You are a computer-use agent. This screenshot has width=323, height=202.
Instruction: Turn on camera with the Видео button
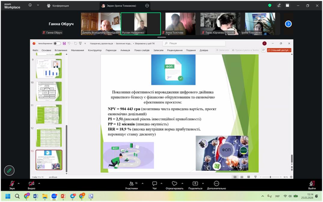pos(31,184)
